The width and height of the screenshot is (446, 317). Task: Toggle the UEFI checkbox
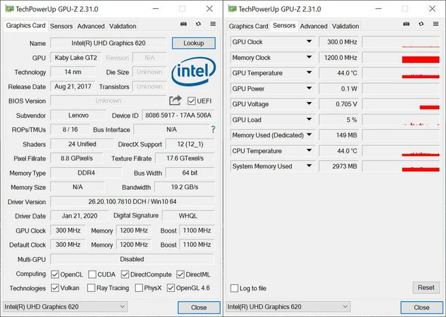coord(192,101)
